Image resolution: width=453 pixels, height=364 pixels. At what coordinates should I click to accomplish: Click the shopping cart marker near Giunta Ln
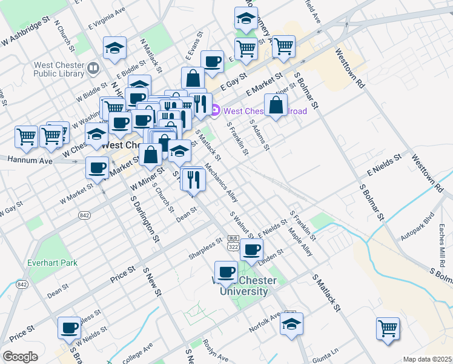coord(388,330)
